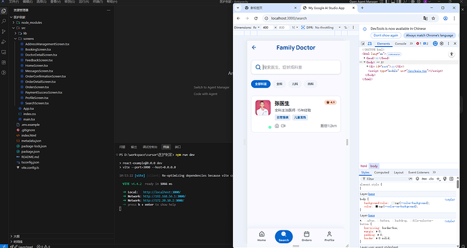Click the Don't show again button
The height and width of the screenshot is (248, 467).
coord(386,35)
